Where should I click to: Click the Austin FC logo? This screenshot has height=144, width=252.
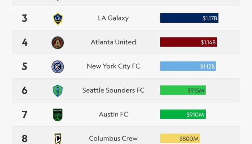(58, 115)
